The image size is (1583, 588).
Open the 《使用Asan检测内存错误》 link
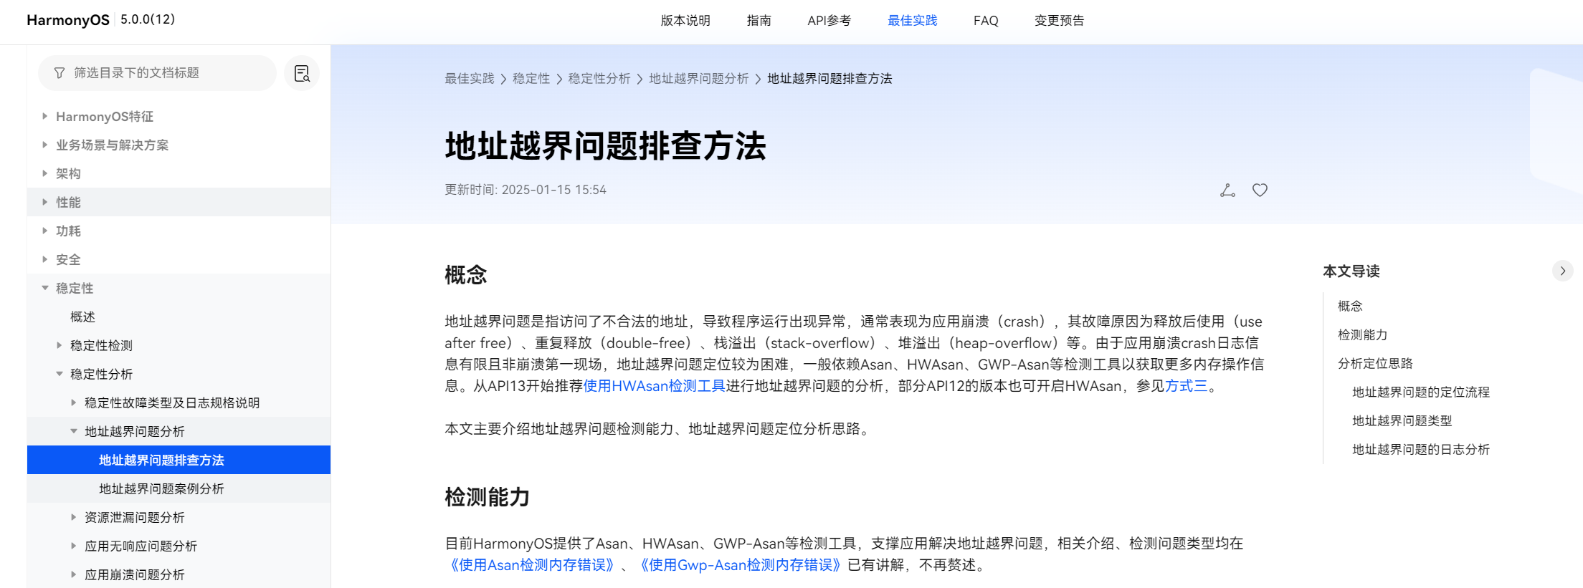(531, 565)
